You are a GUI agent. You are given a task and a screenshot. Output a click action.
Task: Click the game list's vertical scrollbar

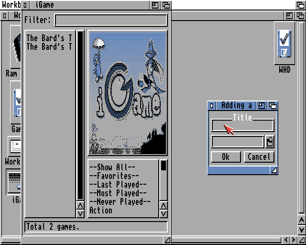point(80,115)
